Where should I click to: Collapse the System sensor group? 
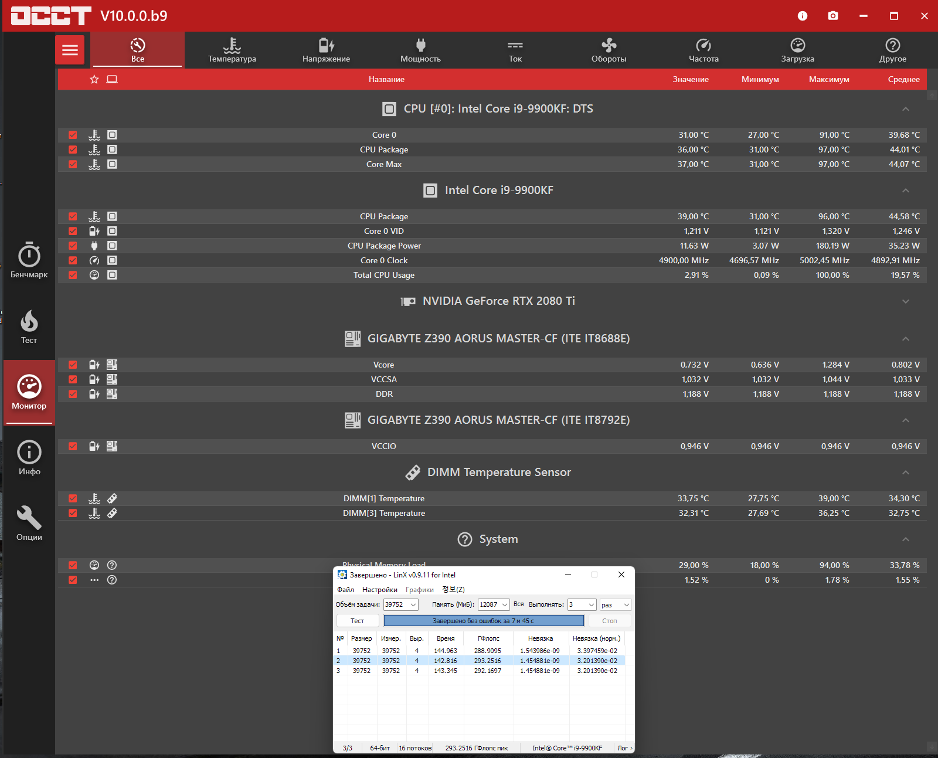tap(906, 539)
